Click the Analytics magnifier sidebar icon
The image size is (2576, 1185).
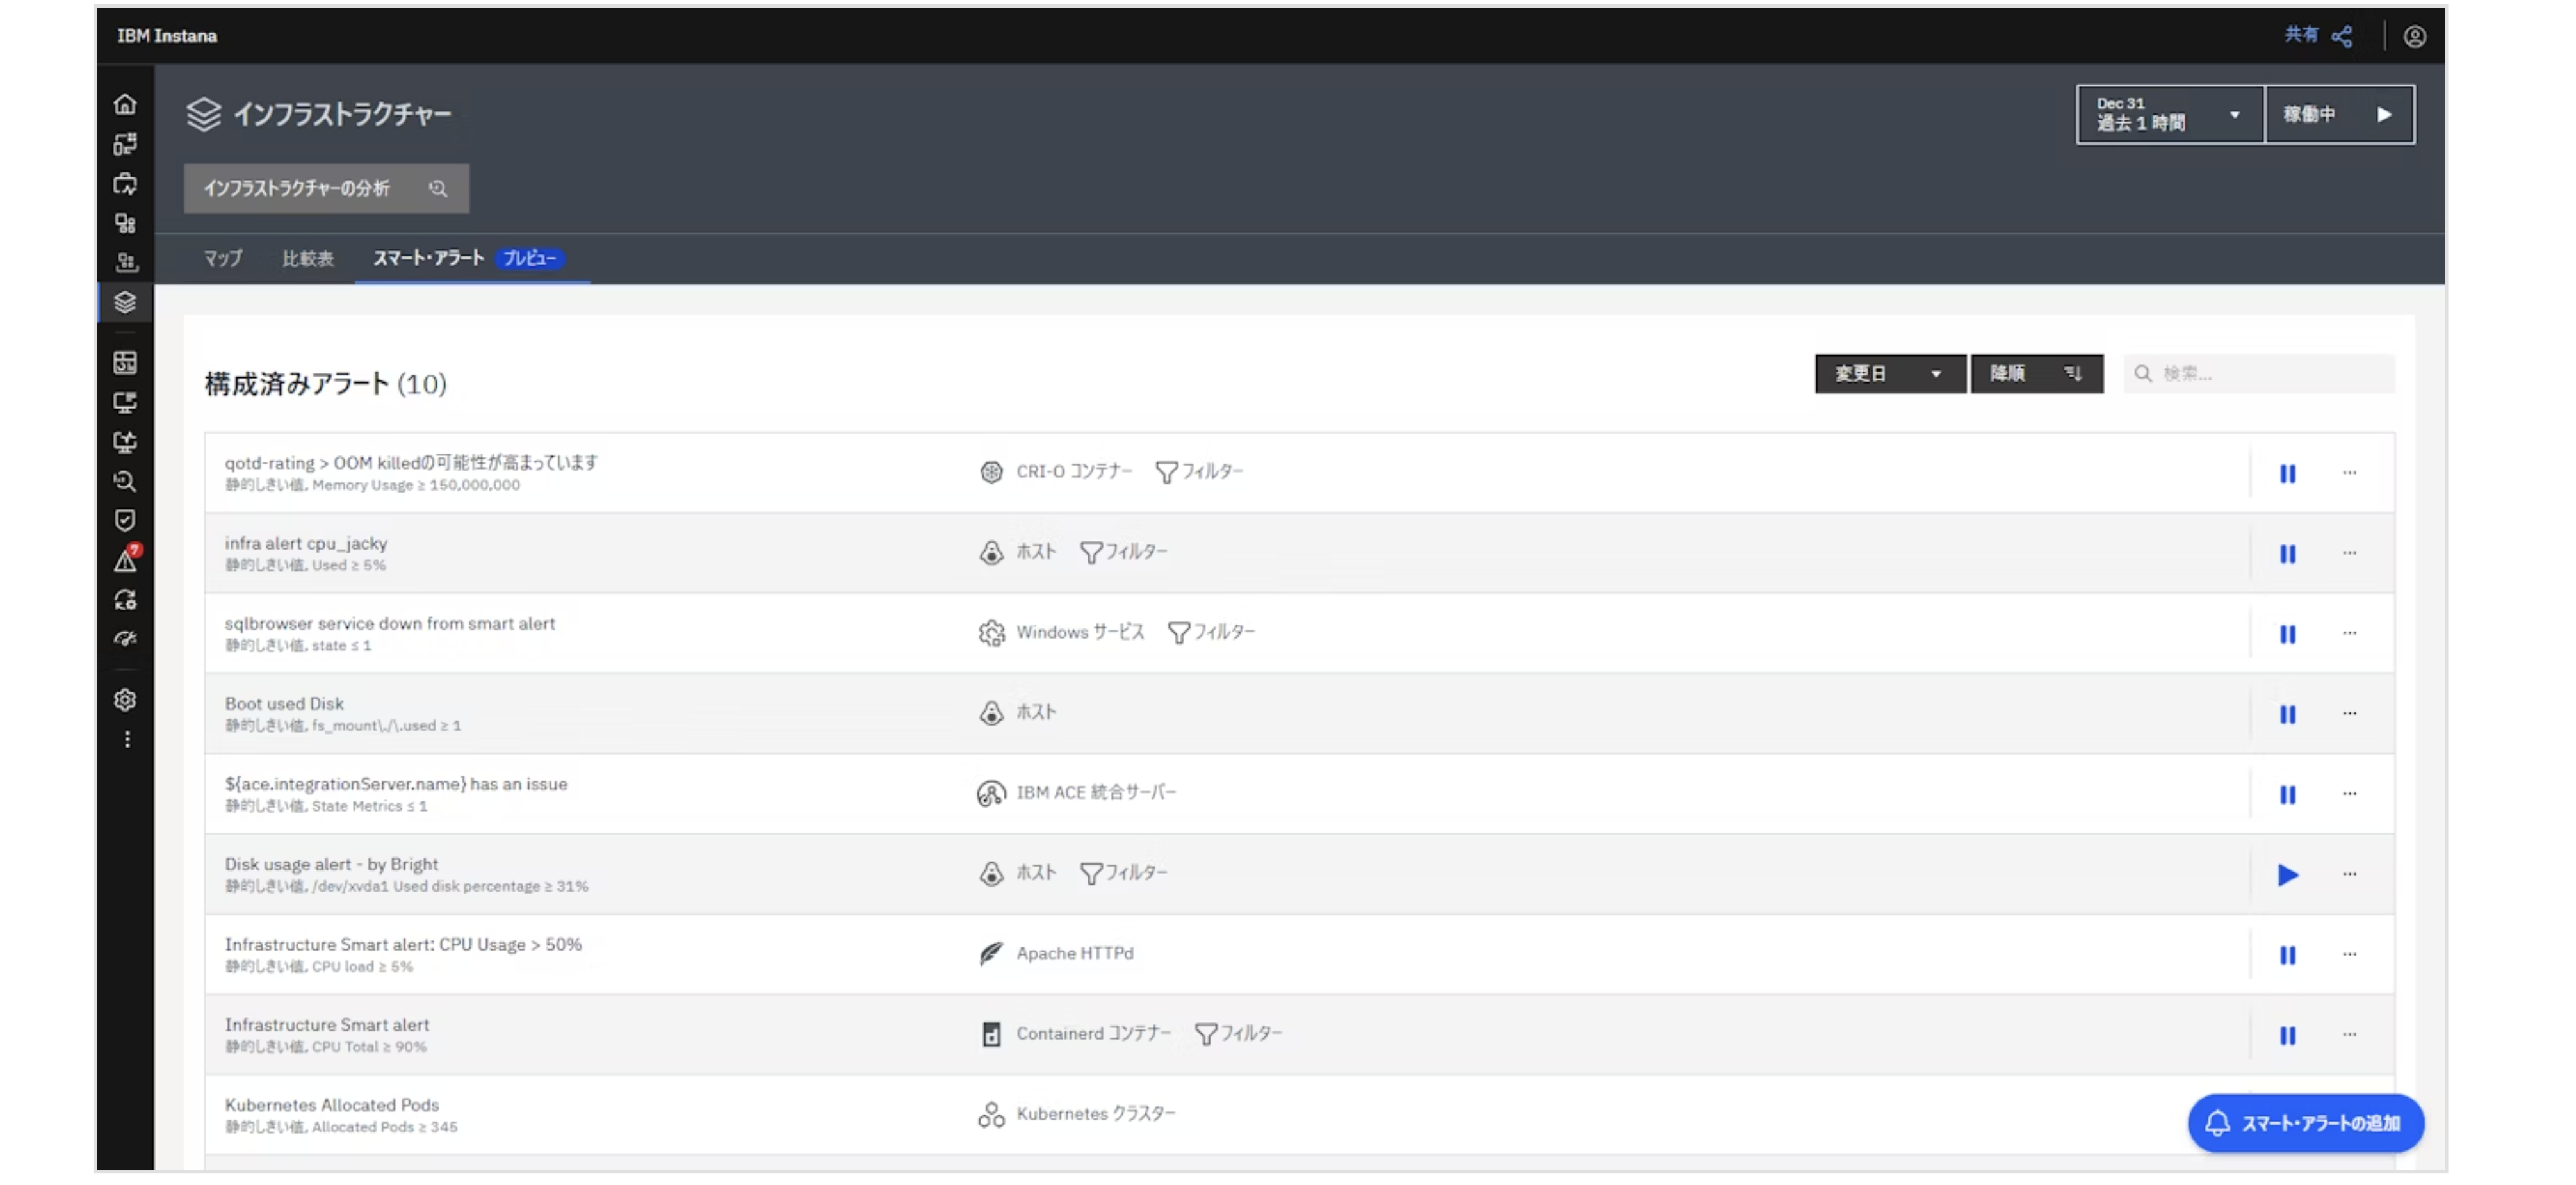pos(125,481)
